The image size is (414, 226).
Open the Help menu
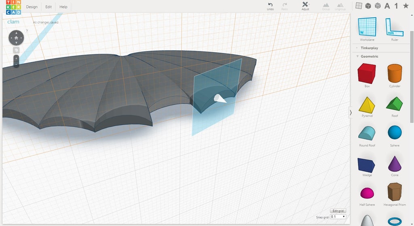click(63, 7)
